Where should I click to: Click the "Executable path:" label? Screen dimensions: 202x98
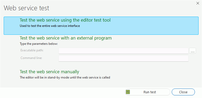tap(32, 50)
